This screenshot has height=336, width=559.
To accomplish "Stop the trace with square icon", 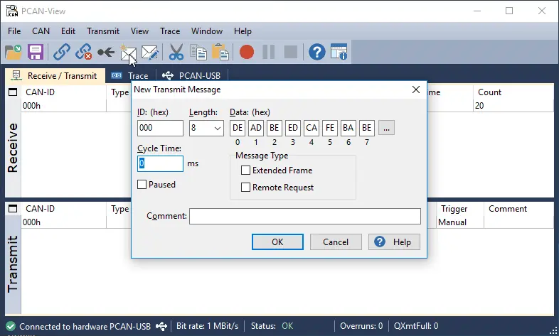I will coord(291,52).
